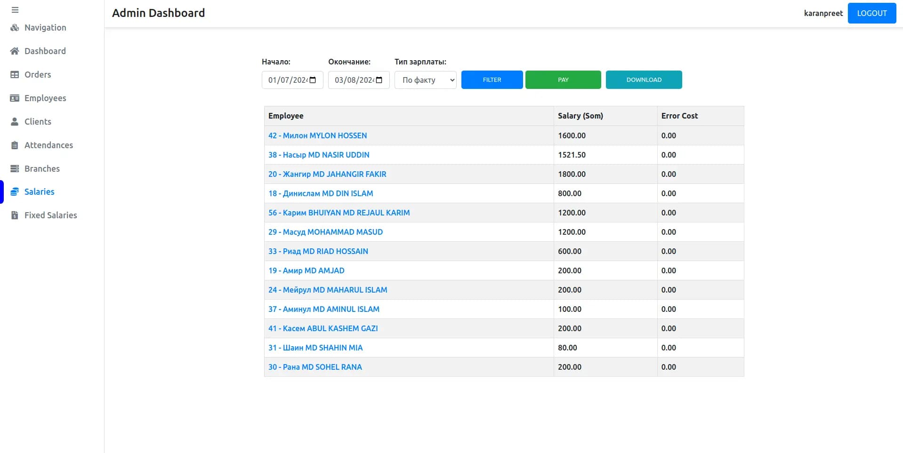The image size is (903, 453).
Task: Open employee 18 MD DIN ISLAM link
Action: [x=321, y=193]
